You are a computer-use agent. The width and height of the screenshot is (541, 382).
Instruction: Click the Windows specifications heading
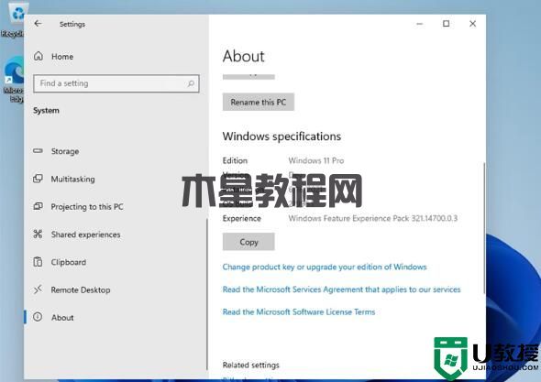(x=282, y=136)
